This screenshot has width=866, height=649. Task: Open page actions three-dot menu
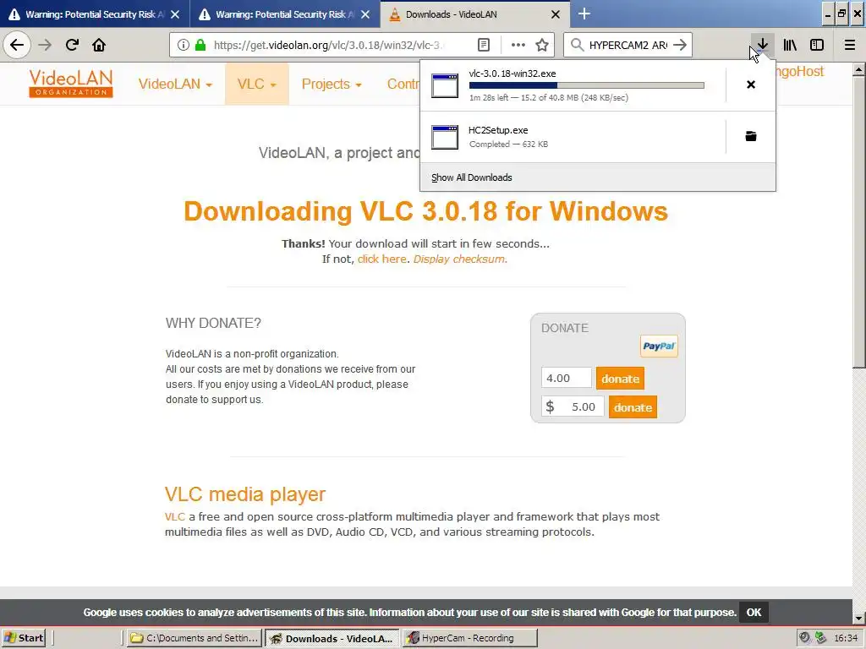[x=518, y=45]
